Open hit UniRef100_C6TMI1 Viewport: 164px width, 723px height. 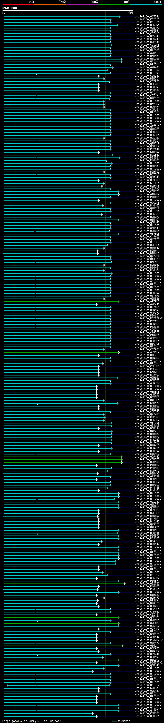coord(147,19)
